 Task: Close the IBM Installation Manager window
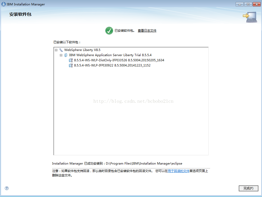tap(257, 4)
